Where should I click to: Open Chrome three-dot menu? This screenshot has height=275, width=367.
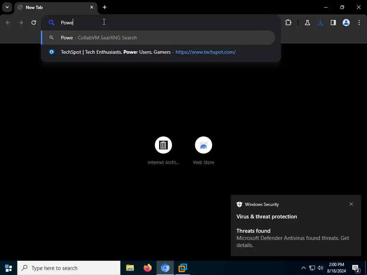pyautogui.click(x=359, y=23)
